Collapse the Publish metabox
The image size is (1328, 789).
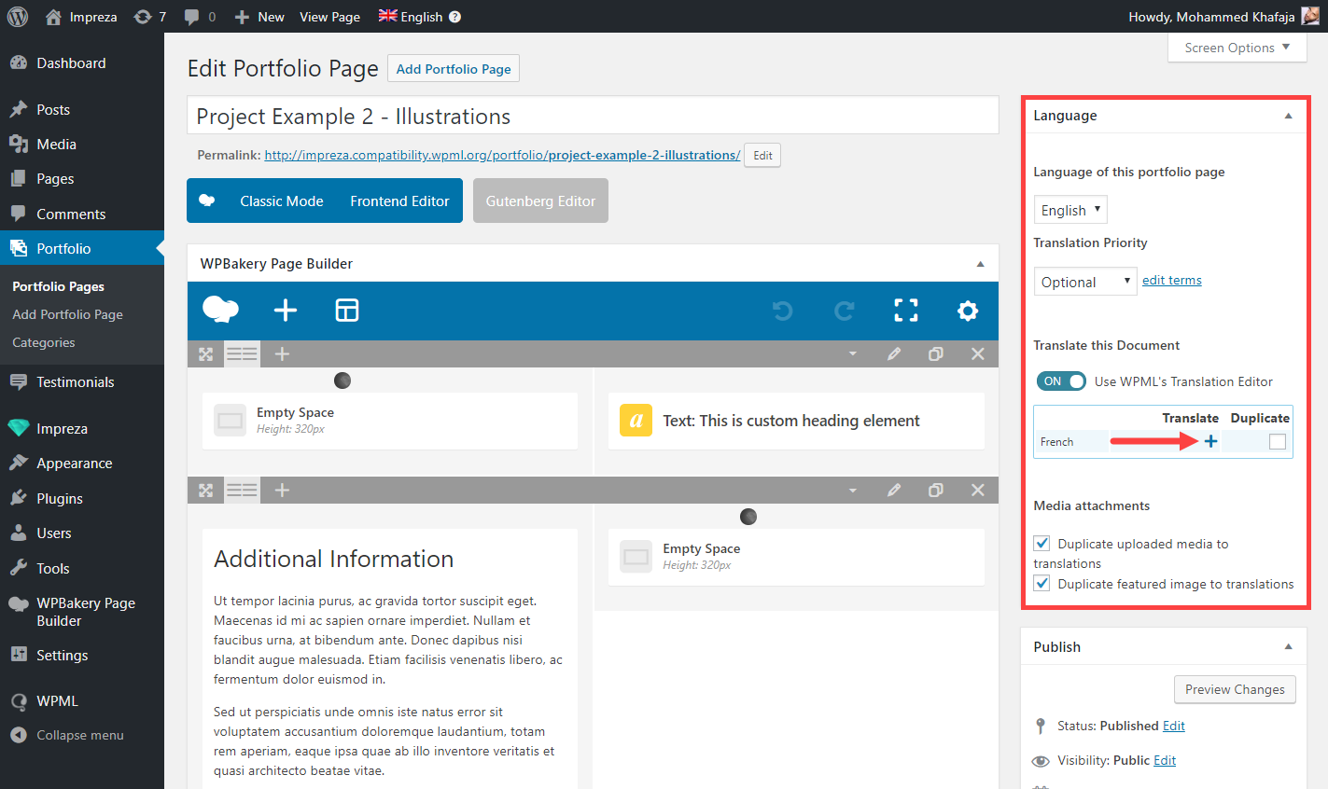tap(1288, 646)
